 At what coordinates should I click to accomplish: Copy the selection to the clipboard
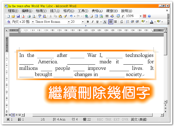[55, 16]
